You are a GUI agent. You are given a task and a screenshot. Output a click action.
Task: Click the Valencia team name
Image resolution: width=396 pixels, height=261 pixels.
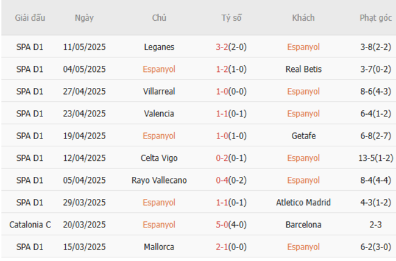159,113
